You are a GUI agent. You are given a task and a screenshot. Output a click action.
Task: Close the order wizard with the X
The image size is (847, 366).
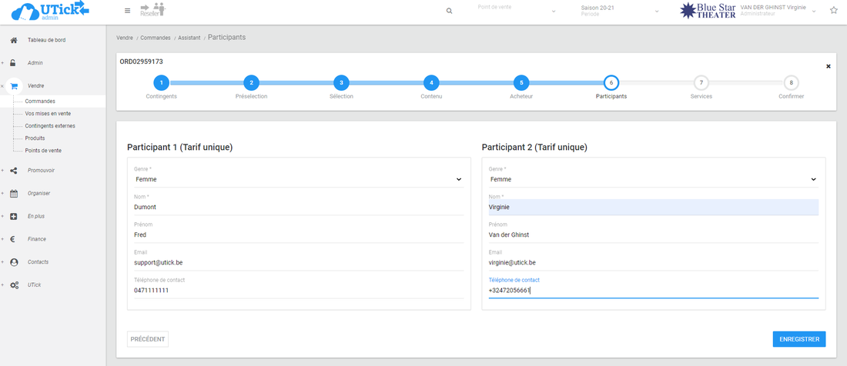[829, 66]
